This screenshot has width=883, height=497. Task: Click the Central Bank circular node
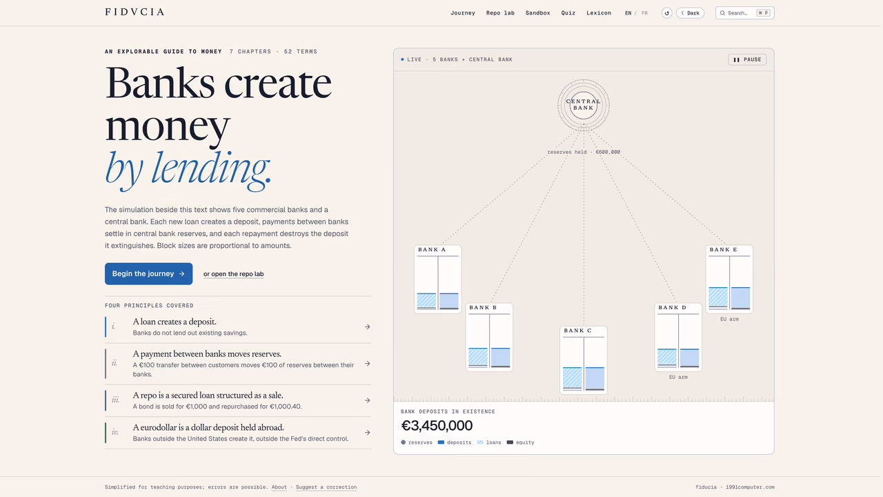584,105
